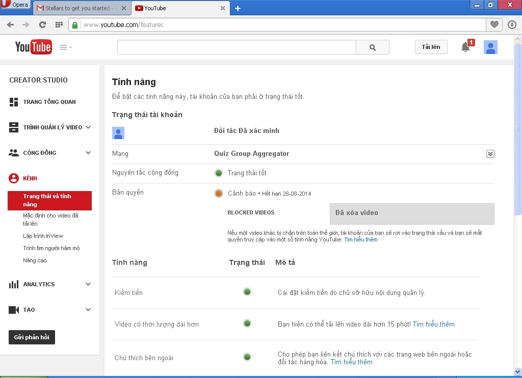Close the YouTube tab
522x378 pixels.
(223, 8)
